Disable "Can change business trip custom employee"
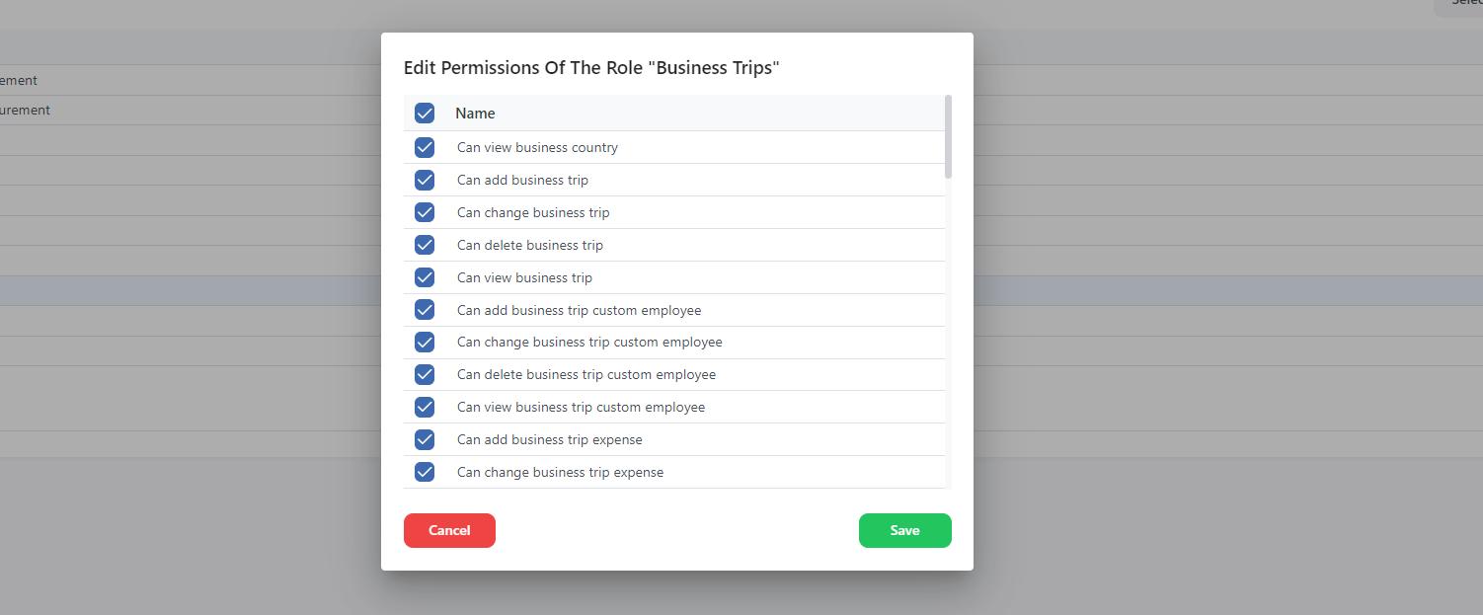Image resolution: width=1483 pixels, height=615 pixels. [x=425, y=342]
